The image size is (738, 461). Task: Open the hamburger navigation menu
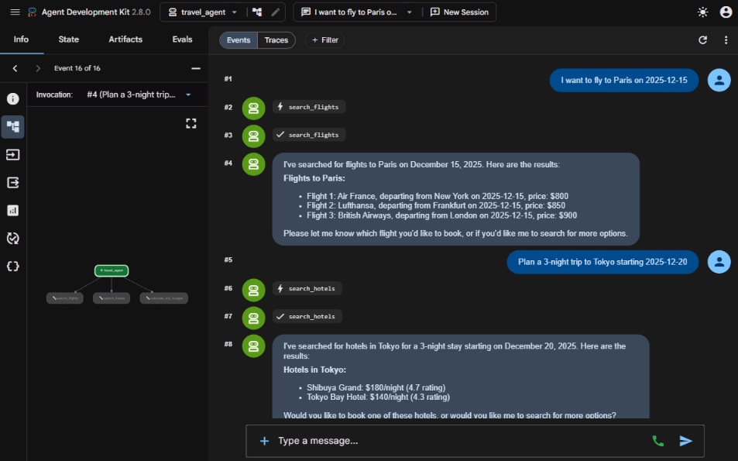15,12
